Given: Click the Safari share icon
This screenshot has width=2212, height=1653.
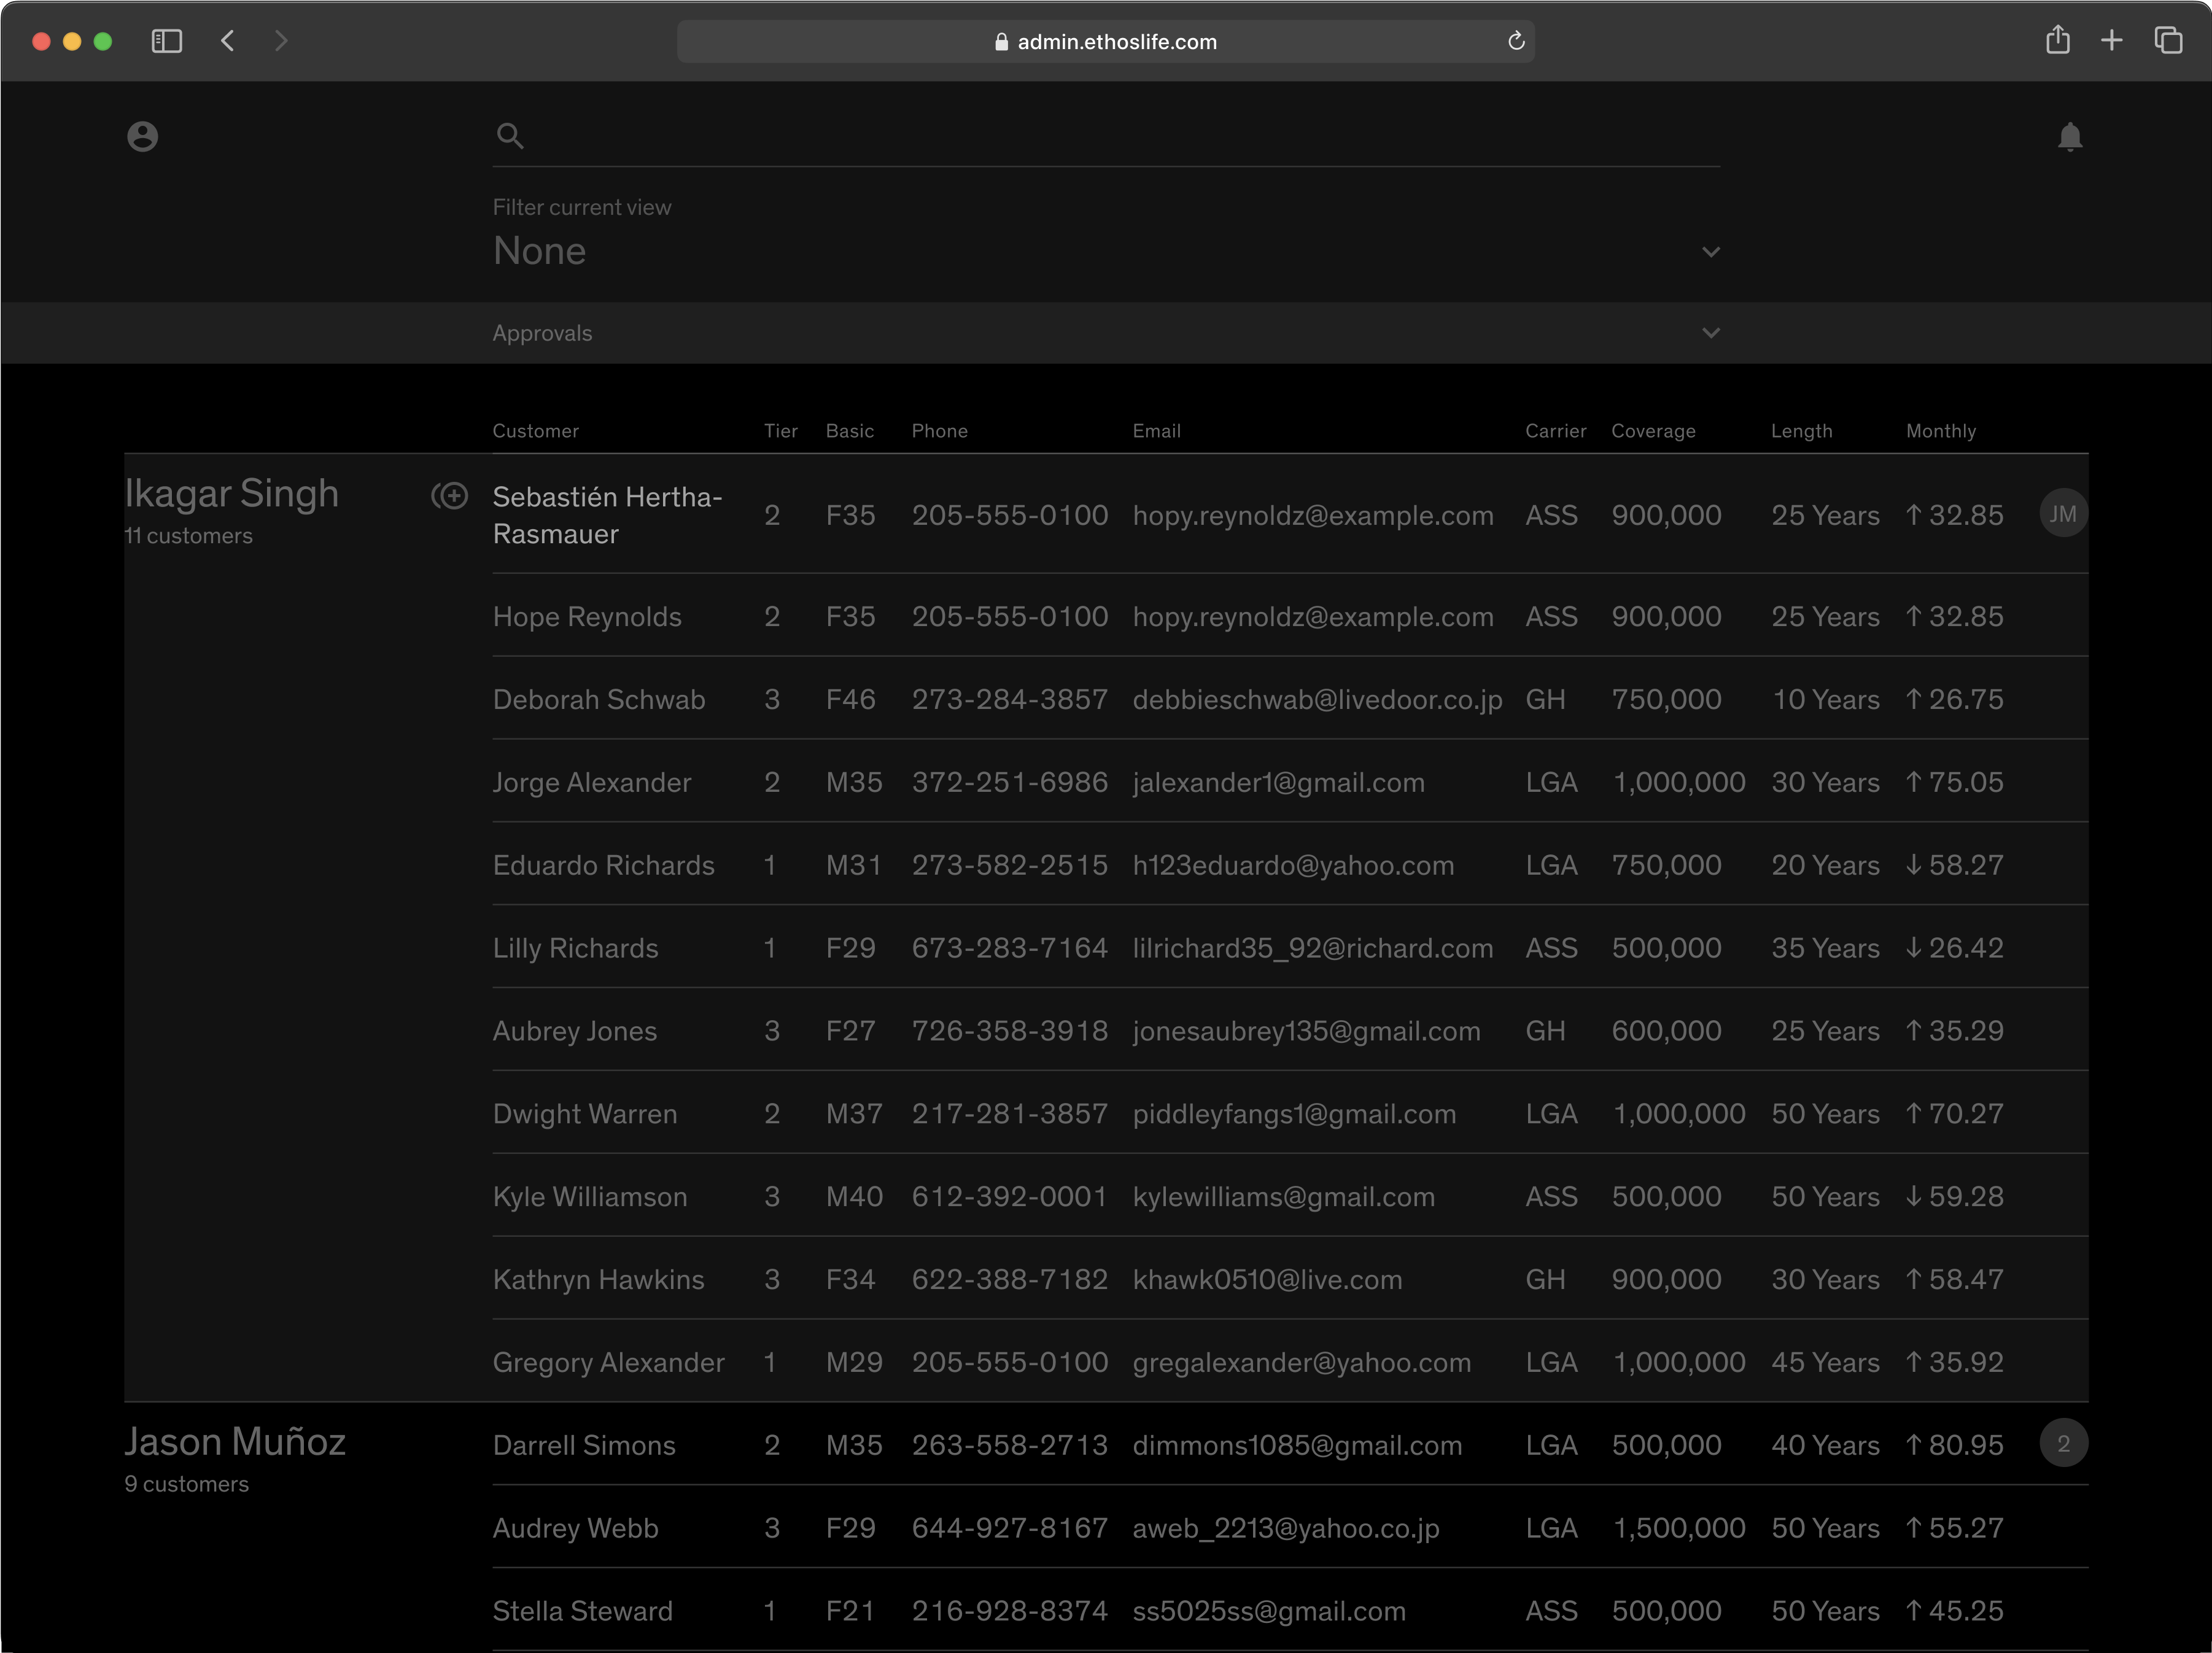Looking at the screenshot, I should click(2057, 40).
